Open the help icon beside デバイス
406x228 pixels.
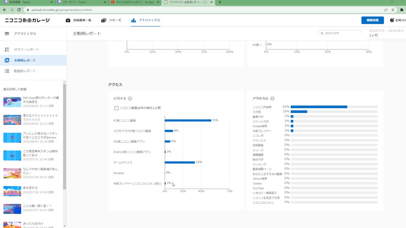pyautogui.click(x=130, y=98)
